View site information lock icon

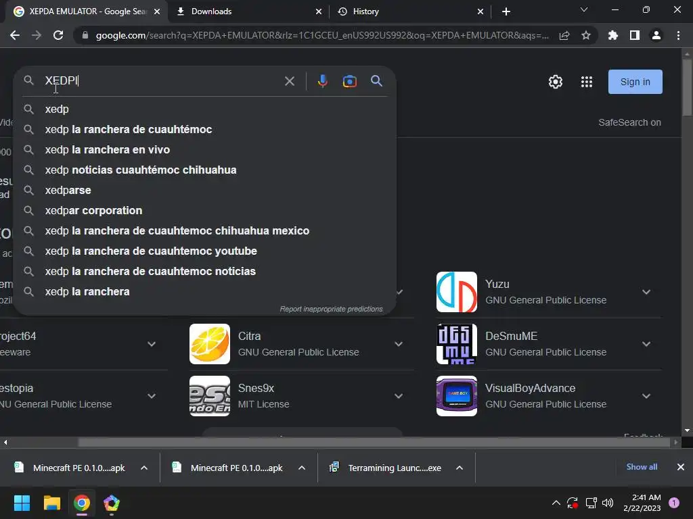coord(85,35)
